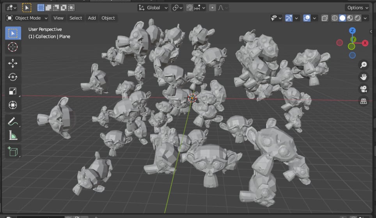Select the Select Box tool
Viewport: 376px width, 218px height.
click(x=13, y=33)
